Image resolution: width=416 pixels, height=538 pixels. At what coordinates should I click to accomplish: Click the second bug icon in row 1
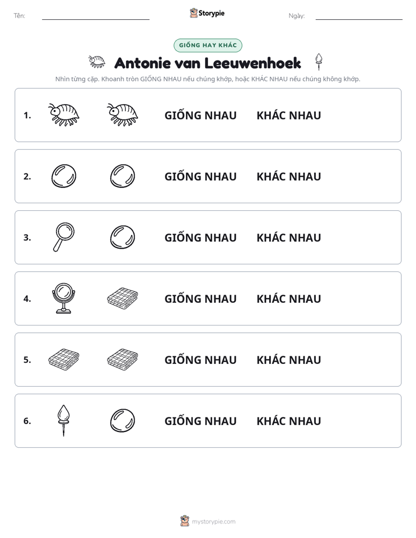[122, 115]
